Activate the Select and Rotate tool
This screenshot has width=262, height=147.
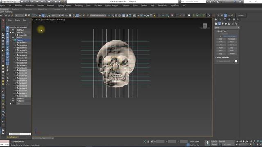point(43,16)
